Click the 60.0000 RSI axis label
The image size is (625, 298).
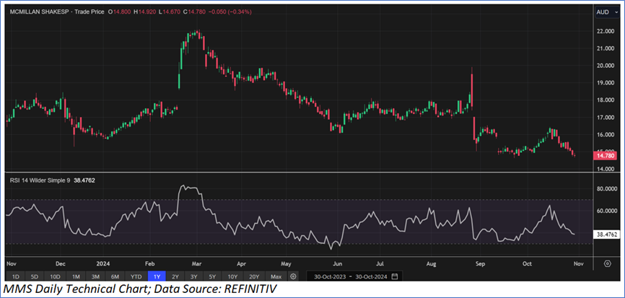pyautogui.click(x=606, y=211)
